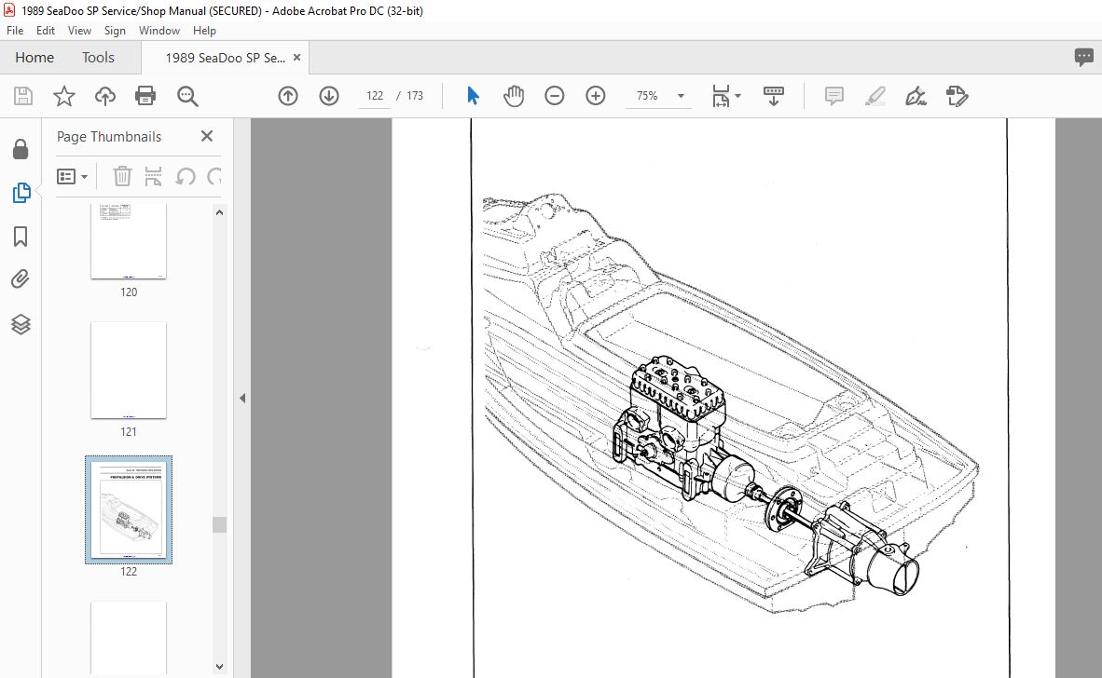Open the comments speech bubble icon
This screenshot has height=678, width=1102.
pos(1083,57)
